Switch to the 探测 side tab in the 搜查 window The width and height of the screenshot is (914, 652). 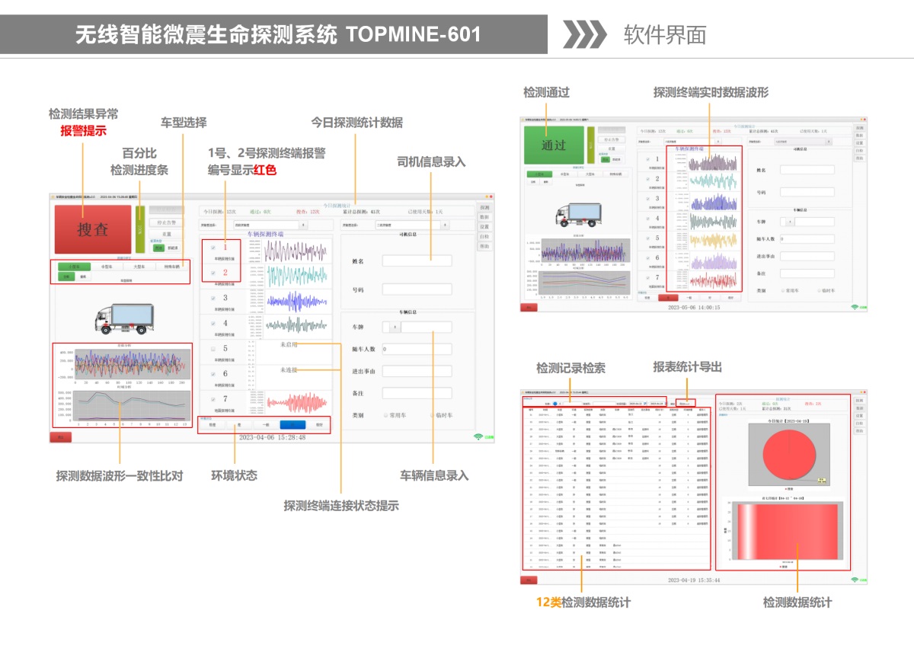tap(484, 208)
